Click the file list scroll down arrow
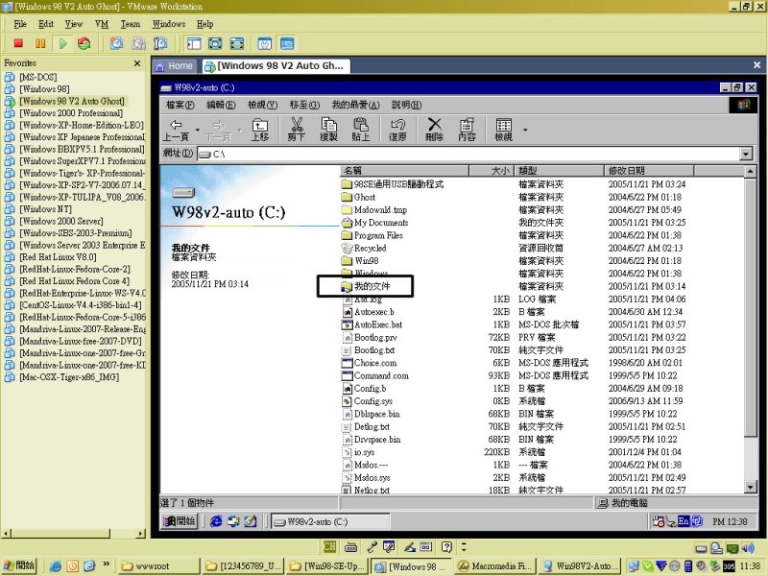This screenshot has height=576, width=768. click(750, 487)
